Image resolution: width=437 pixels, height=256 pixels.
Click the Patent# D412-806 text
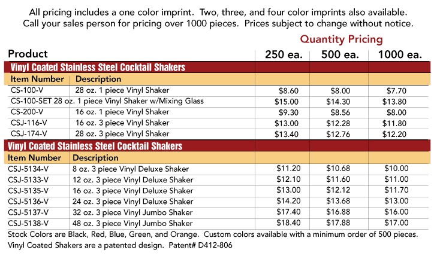200,245
